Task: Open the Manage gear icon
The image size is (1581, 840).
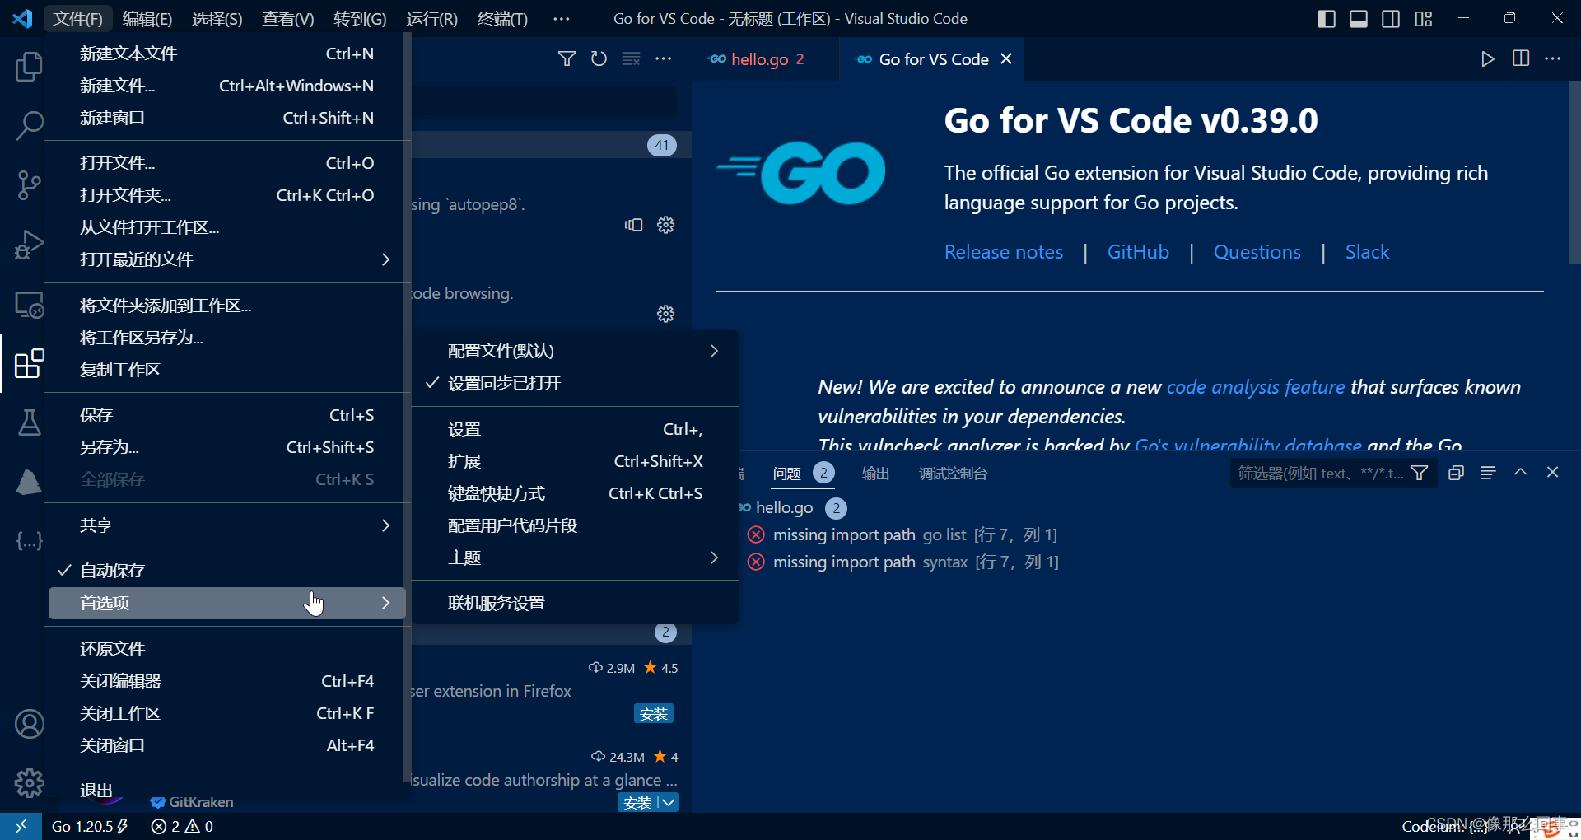Action: (x=30, y=783)
